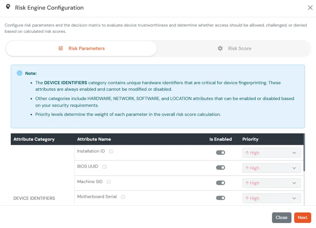316x228 pixels.
Task: Click the gear icon on Risk Score tab
Action: click(220, 48)
